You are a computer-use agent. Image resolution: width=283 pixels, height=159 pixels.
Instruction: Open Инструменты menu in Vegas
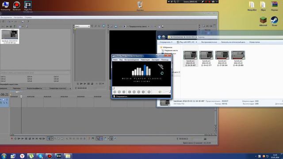point(6,17)
